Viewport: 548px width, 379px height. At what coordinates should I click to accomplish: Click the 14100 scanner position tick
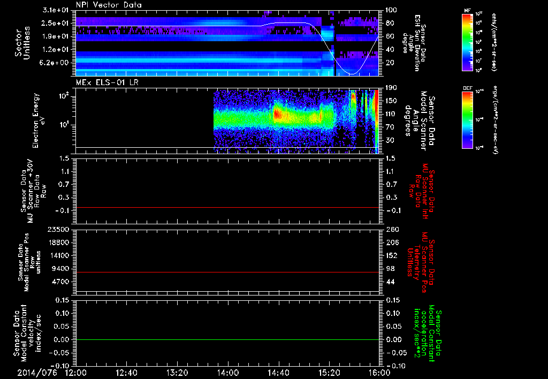[x=58, y=255]
